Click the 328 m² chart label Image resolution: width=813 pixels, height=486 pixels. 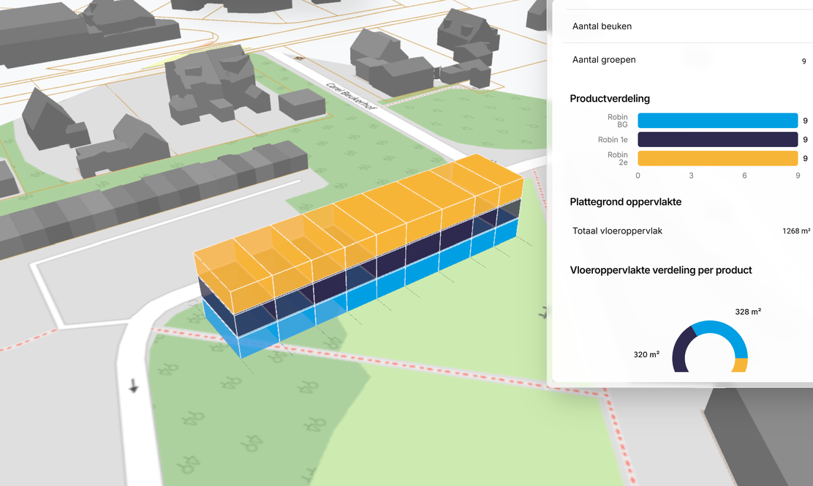point(748,312)
